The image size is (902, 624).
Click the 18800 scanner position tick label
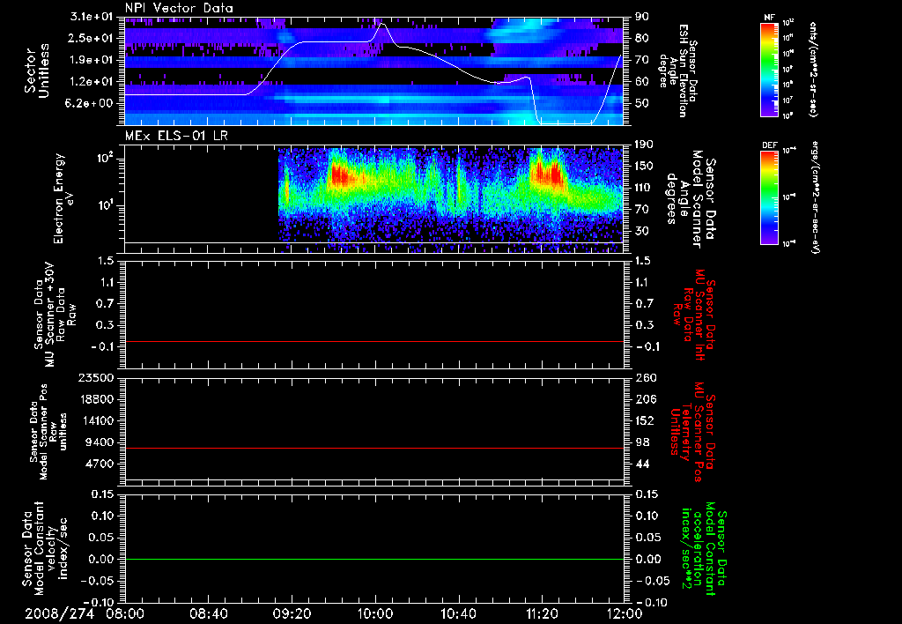(x=95, y=399)
